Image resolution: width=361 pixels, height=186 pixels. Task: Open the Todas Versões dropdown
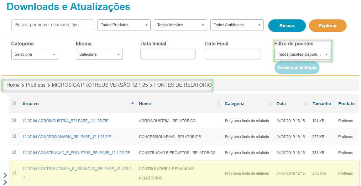[180, 25]
